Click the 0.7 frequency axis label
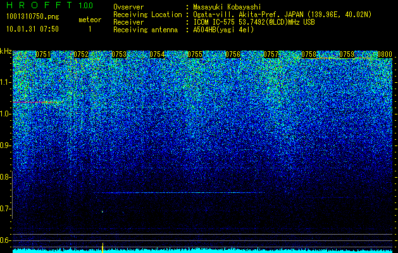 coord(5,209)
